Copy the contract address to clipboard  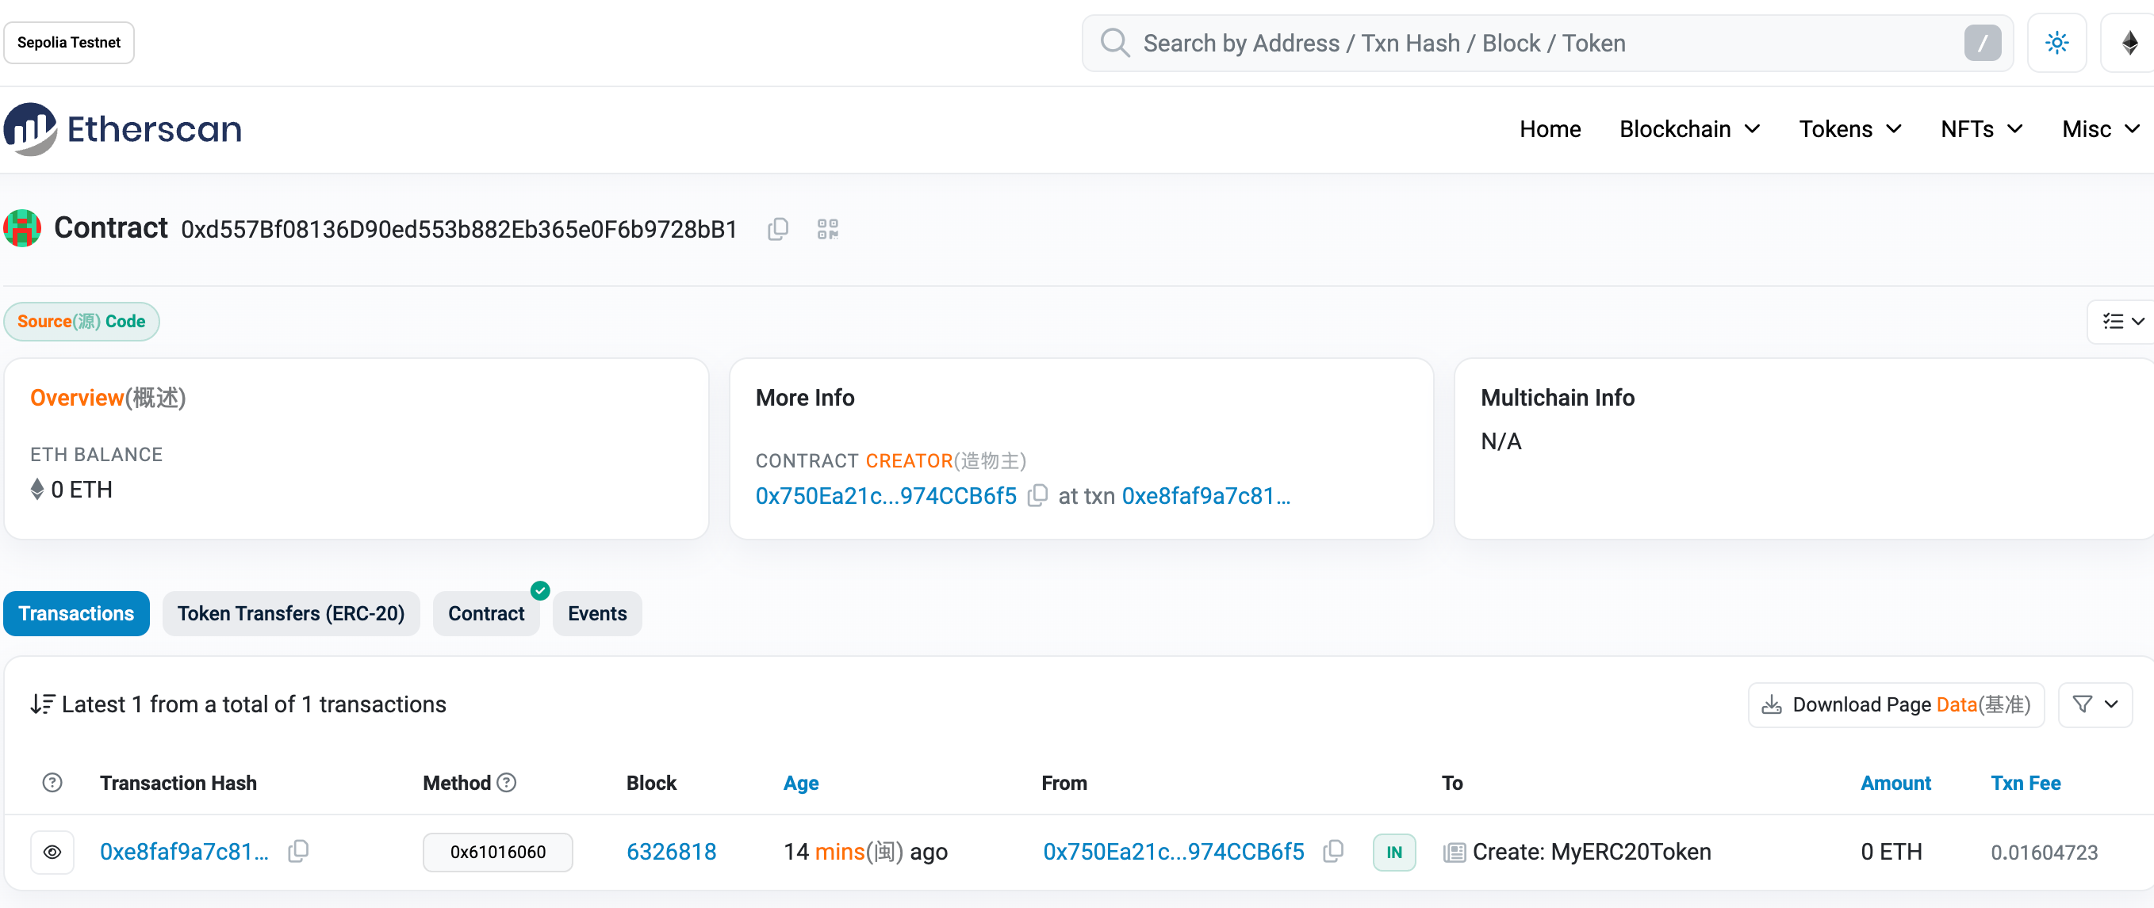coord(778,229)
